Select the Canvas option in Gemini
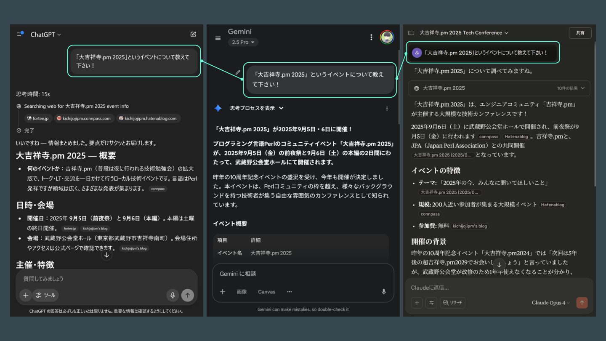The width and height of the screenshot is (606, 341). (266, 292)
